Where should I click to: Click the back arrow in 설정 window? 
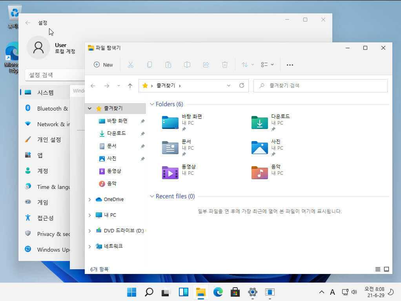pos(28,23)
